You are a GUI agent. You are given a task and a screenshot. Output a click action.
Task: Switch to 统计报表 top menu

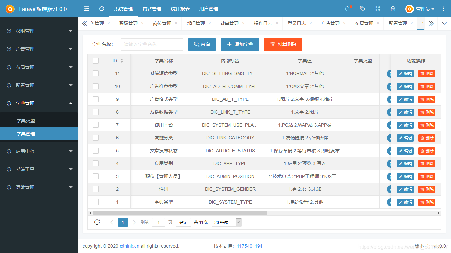180,9
